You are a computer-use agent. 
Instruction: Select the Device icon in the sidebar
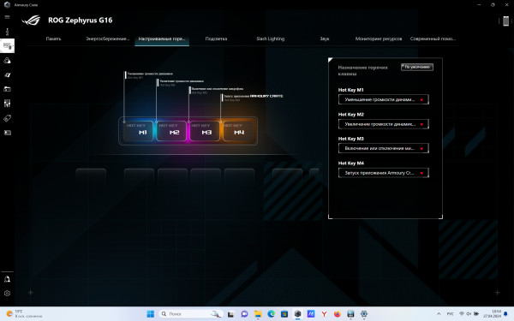tap(7, 46)
